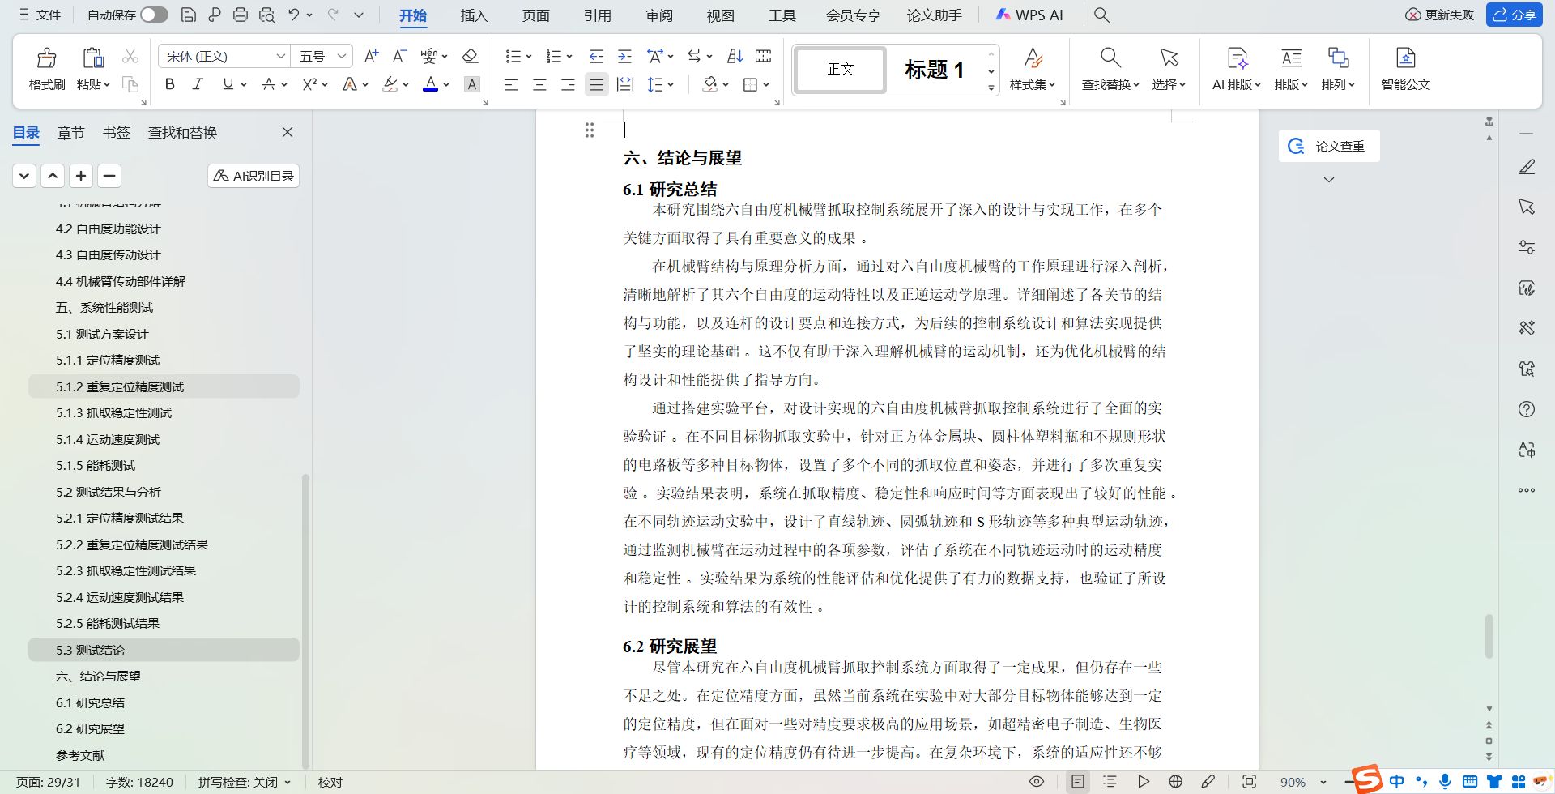Apply the blue font color swatch
The width and height of the screenshot is (1555, 794).
(431, 84)
